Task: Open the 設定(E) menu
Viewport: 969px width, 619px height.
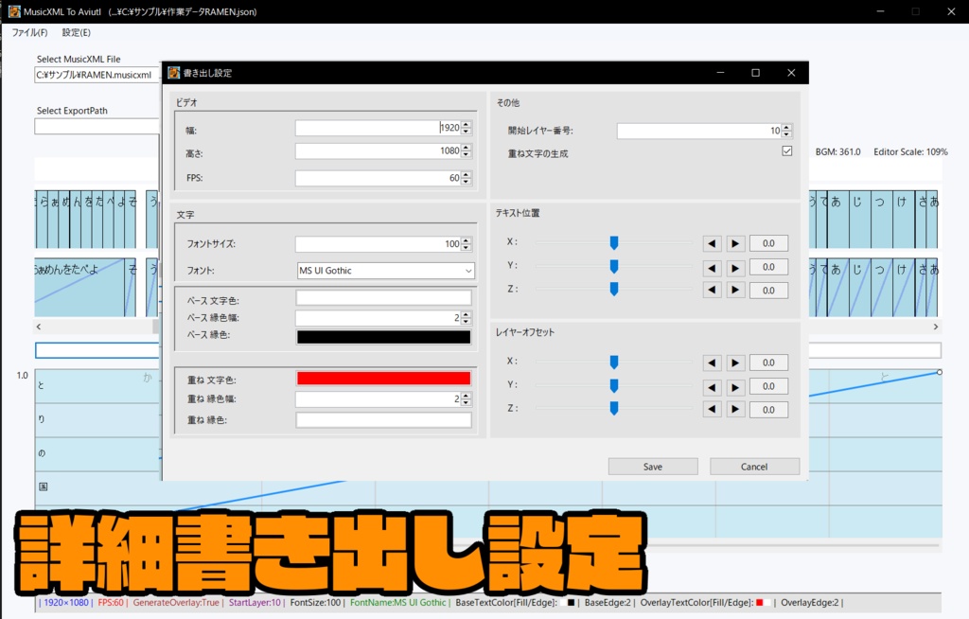Action: pos(77,31)
